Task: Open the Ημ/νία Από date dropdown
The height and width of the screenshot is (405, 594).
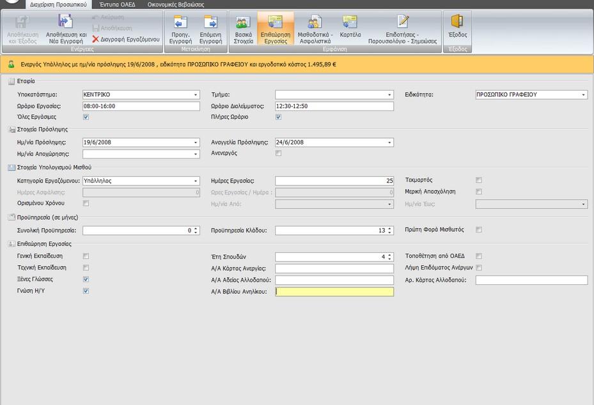Action: tap(389, 204)
